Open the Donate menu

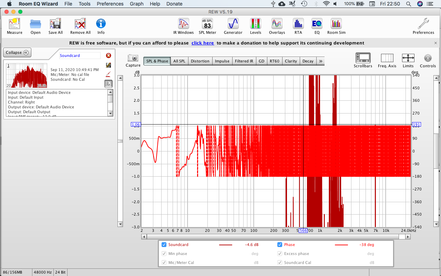[x=174, y=4]
